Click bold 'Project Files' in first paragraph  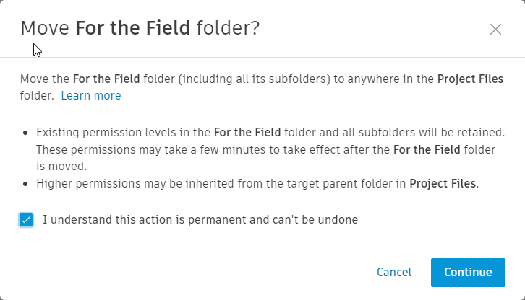coord(471,79)
